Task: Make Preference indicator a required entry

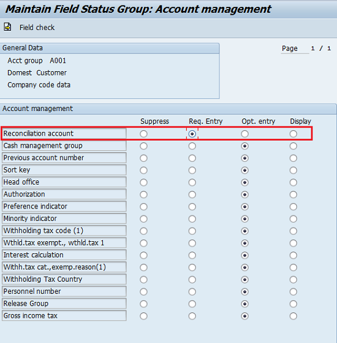Action: pyautogui.click(x=192, y=207)
